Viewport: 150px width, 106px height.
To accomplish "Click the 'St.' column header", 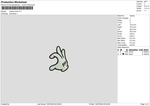I will point(127,50).
